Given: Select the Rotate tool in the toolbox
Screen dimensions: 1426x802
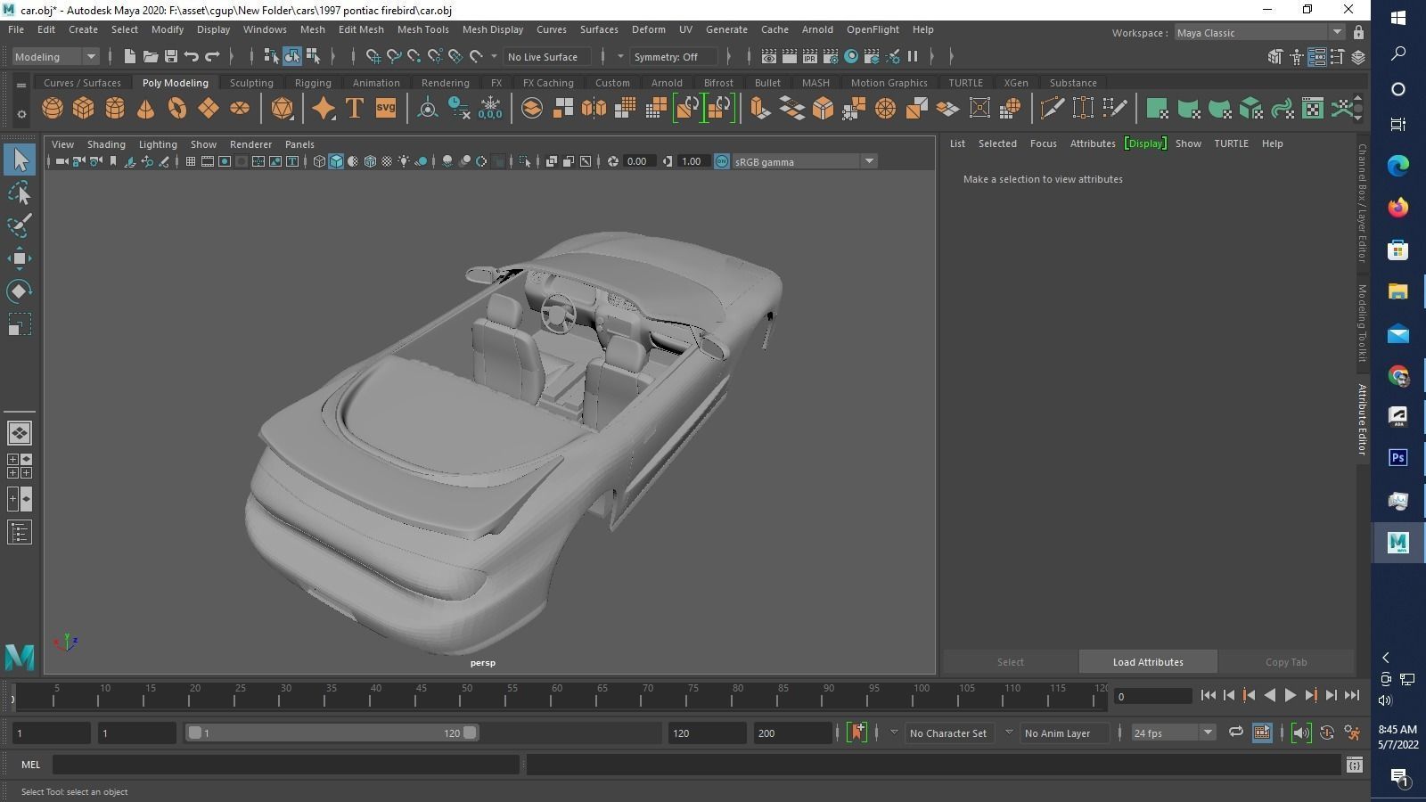Looking at the screenshot, I should pyautogui.click(x=20, y=291).
